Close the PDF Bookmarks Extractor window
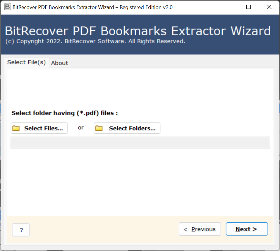Viewport: 280px width, 251px height. pos(269,7)
